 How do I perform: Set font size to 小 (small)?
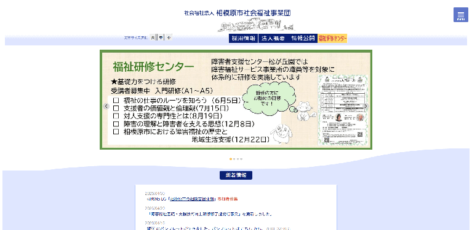169,38
